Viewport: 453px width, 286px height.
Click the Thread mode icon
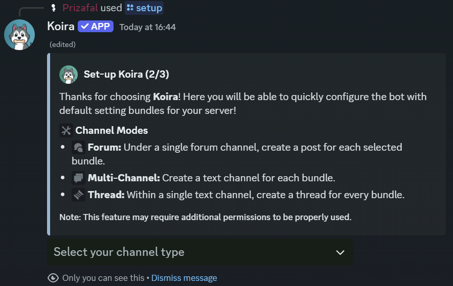click(x=79, y=195)
